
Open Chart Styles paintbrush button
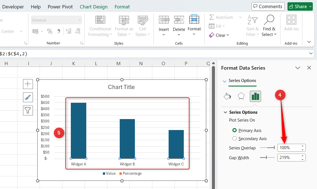click(x=28, y=97)
